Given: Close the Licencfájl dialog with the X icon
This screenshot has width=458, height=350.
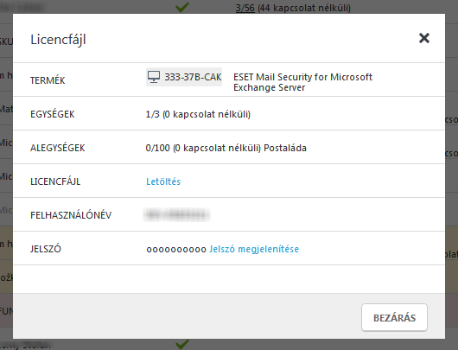Looking at the screenshot, I should tap(424, 38).
